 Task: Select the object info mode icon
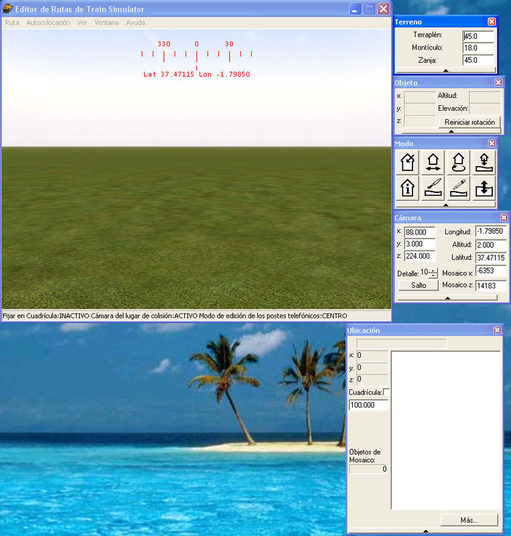(408, 188)
